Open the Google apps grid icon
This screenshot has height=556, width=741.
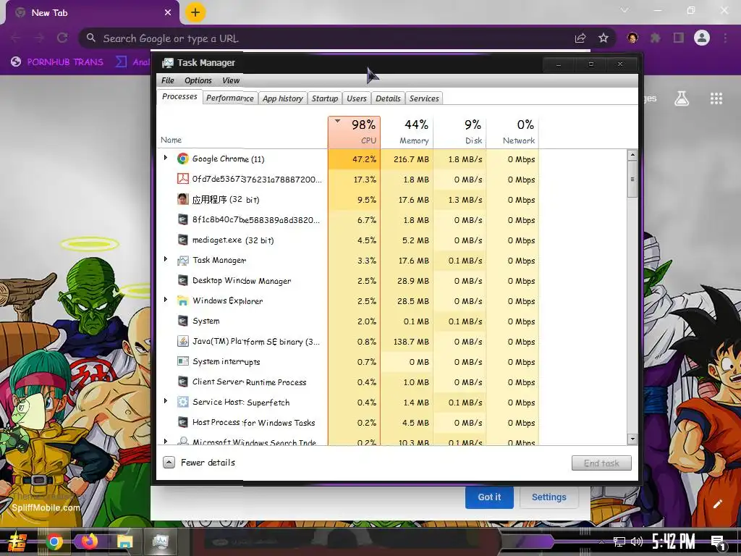click(x=716, y=98)
